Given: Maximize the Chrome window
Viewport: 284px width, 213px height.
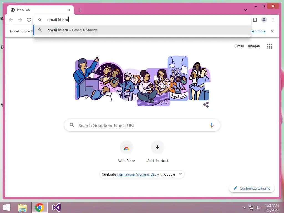Looking at the screenshot, I should point(263,6).
